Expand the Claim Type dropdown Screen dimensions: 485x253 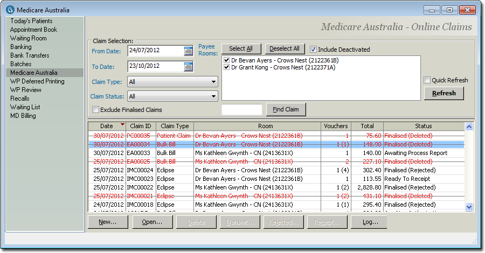[213, 82]
